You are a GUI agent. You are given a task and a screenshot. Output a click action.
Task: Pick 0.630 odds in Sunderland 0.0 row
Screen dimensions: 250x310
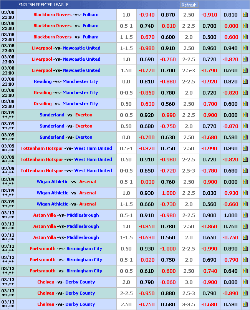168,138
